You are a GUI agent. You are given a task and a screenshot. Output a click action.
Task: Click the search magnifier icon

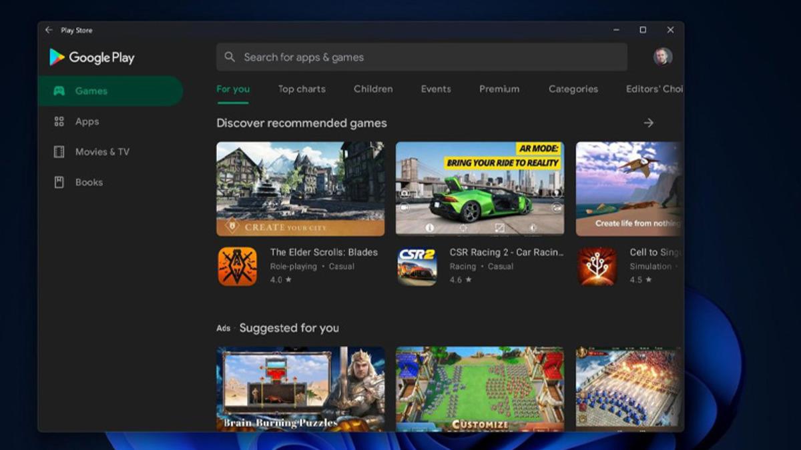pyautogui.click(x=230, y=57)
